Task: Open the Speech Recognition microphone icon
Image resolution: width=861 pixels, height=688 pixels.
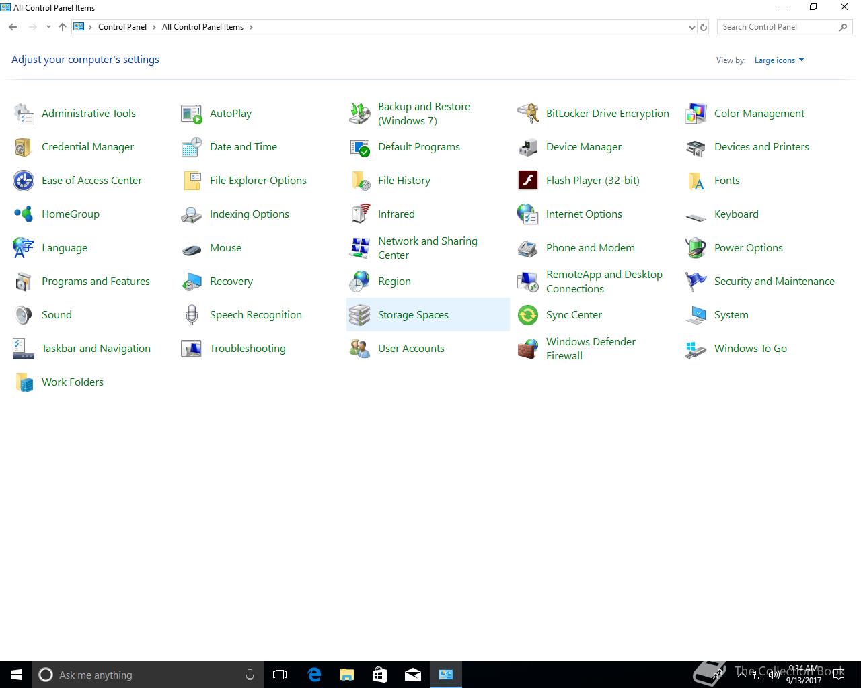Action: 192,315
